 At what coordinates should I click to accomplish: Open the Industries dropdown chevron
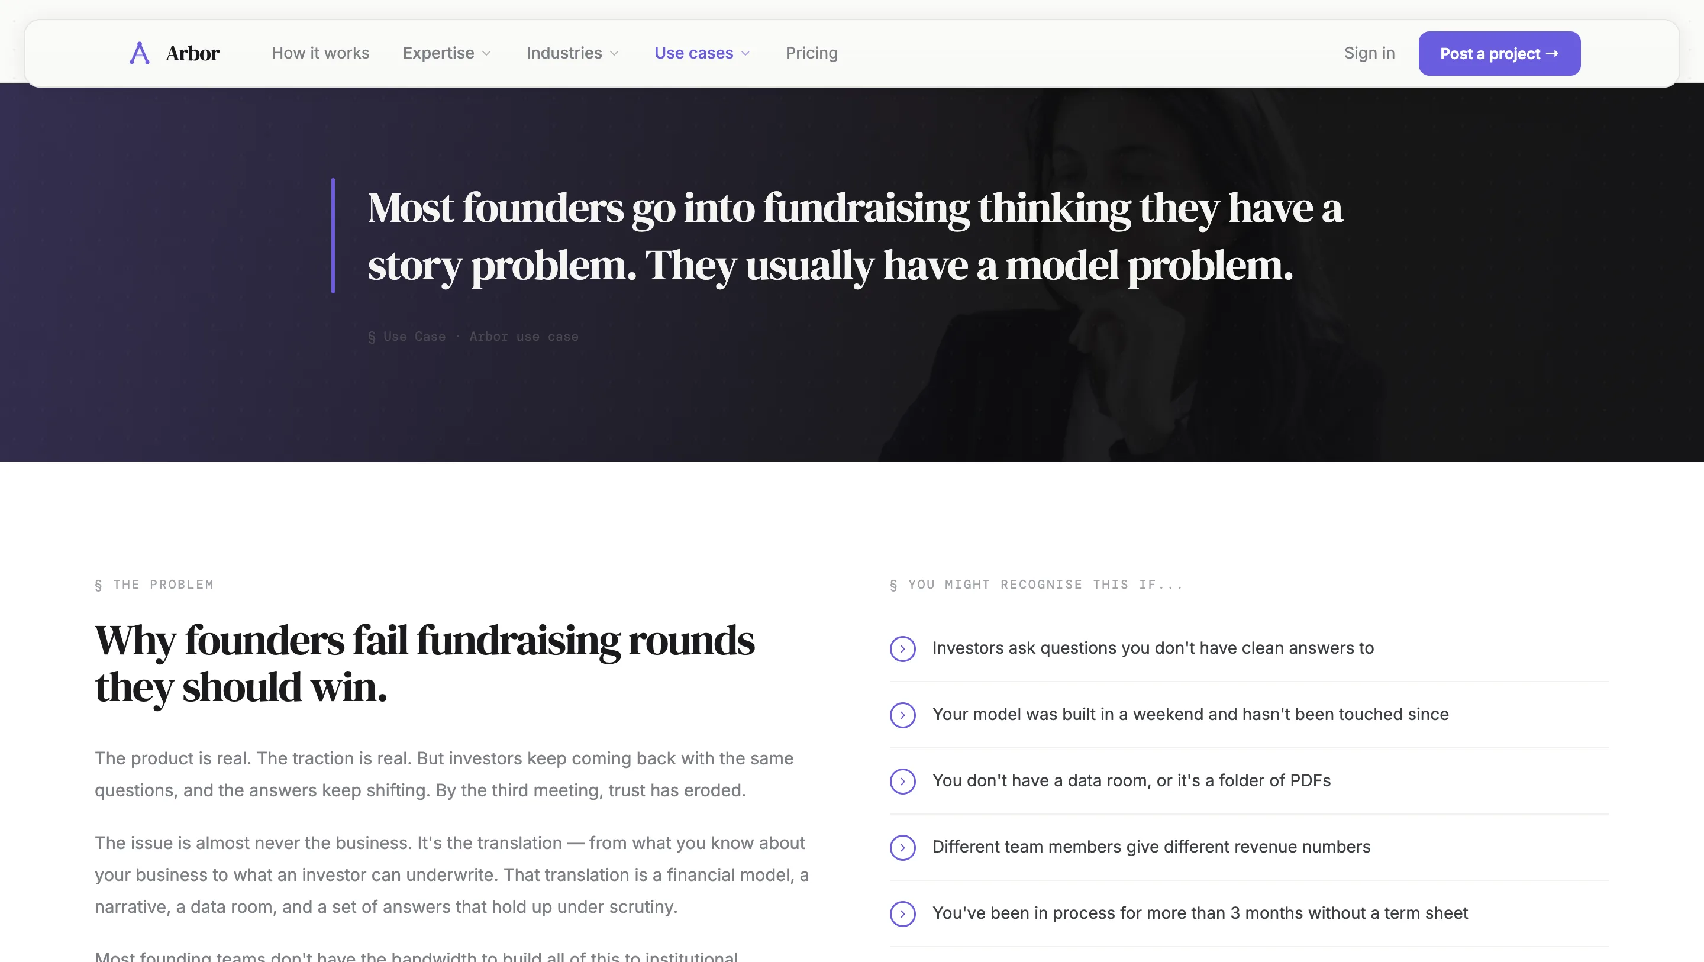point(614,54)
